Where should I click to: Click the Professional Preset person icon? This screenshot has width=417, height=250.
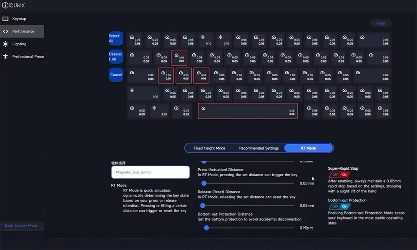[x=5, y=56]
